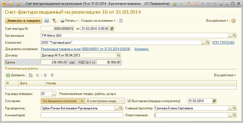Move row down with arrow icon
The image size is (243, 123).
click(52, 75)
